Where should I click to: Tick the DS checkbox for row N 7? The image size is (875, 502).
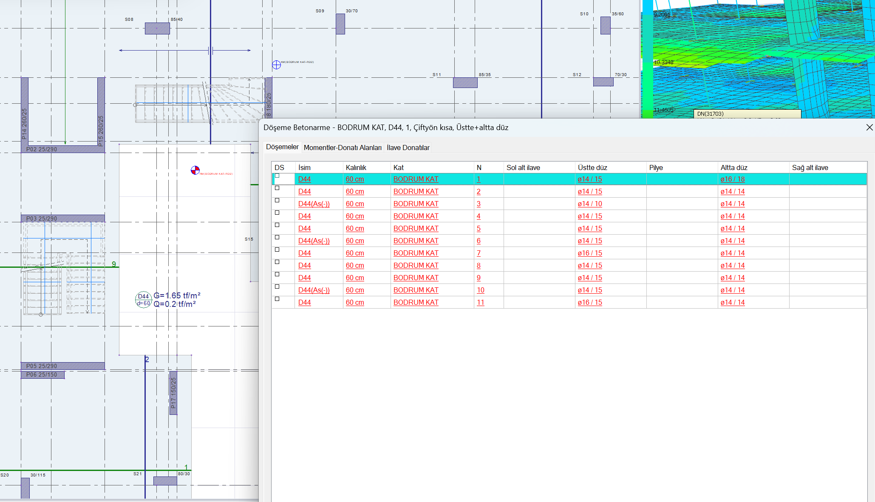point(277,250)
